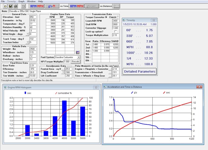Click the Detailed Parameters button
208x150 pixels.
(140, 71)
